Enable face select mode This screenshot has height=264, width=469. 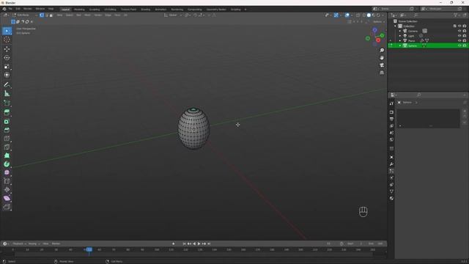(x=51, y=15)
